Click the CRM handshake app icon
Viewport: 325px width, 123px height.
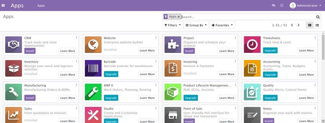[x=14, y=44]
